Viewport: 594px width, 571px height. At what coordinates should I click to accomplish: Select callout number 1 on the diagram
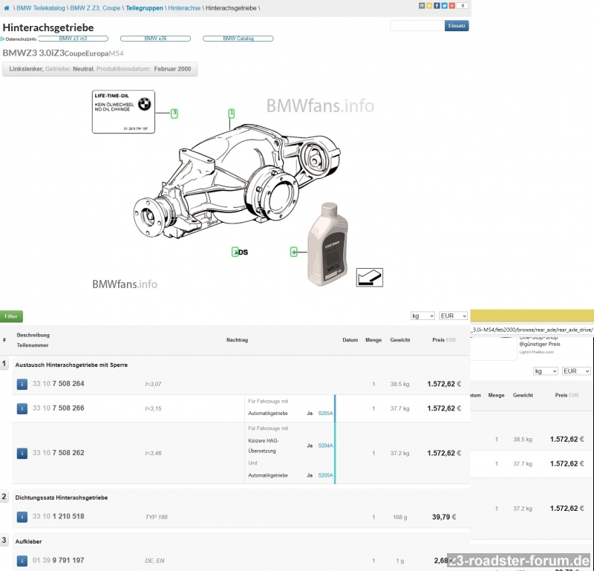pyautogui.click(x=232, y=114)
